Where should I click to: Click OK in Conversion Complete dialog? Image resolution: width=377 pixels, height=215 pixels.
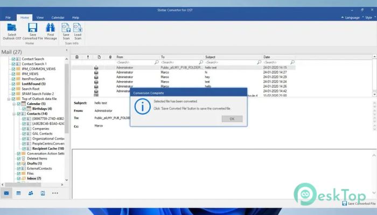coord(232,119)
